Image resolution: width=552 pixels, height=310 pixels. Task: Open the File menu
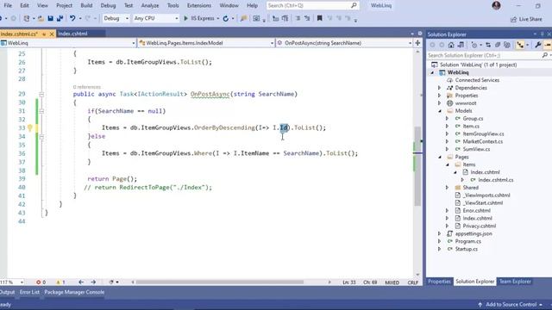8,6
